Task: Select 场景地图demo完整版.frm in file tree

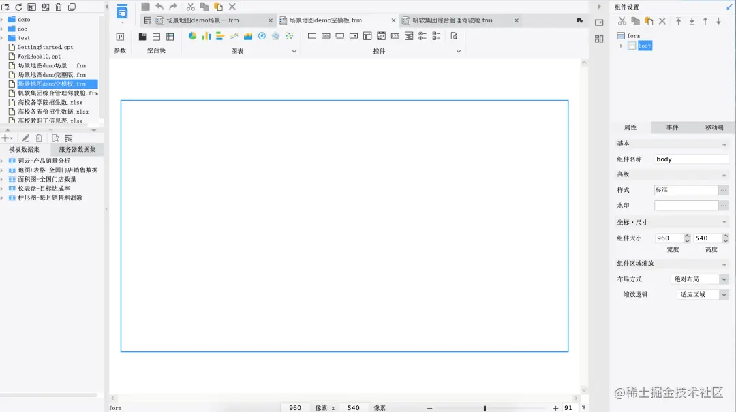Action: coord(52,75)
